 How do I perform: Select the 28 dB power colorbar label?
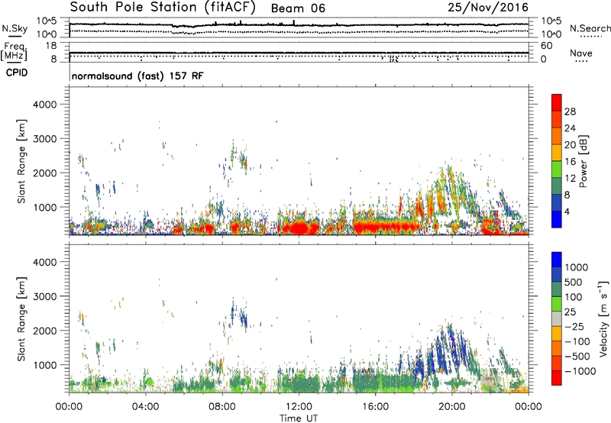[570, 111]
